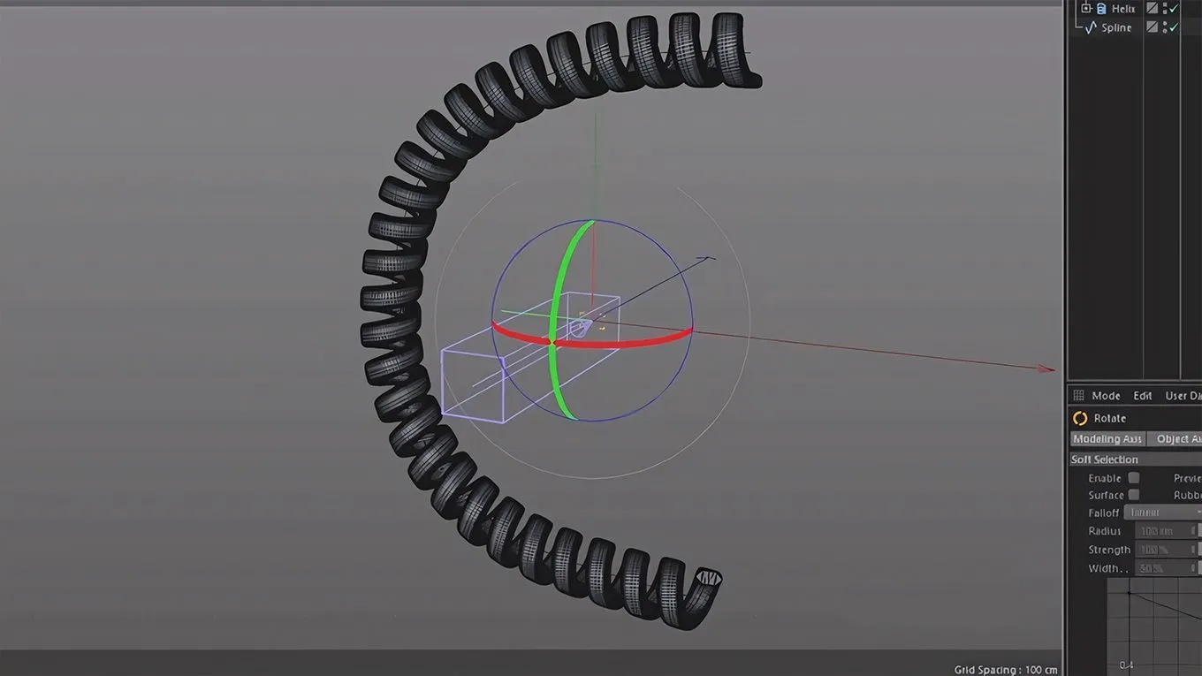Image resolution: width=1202 pixels, height=676 pixels.
Task: Select the Modeling Axis tab
Action: (1106, 438)
